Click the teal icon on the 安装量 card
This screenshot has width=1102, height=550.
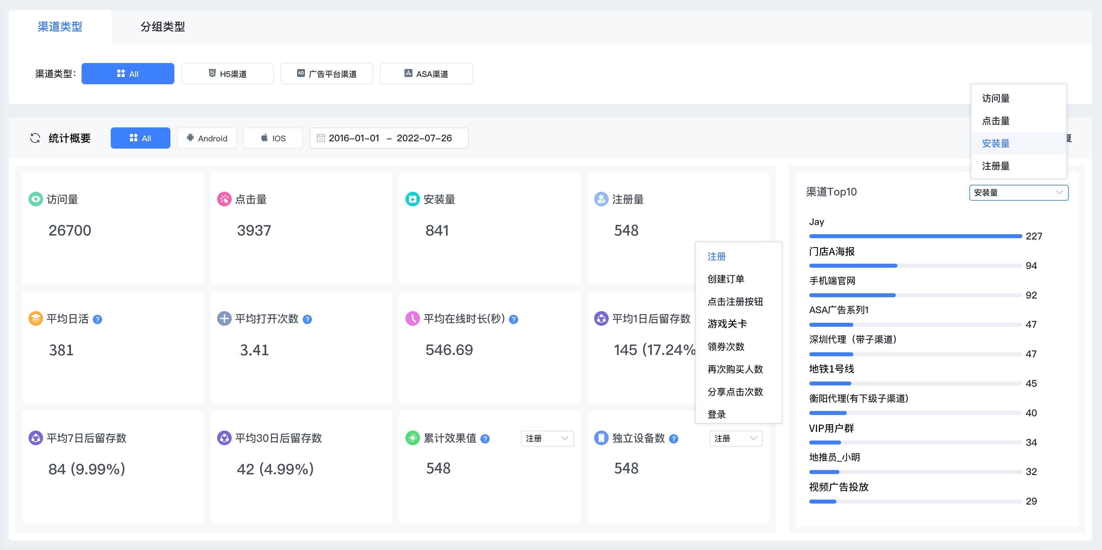(x=412, y=199)
